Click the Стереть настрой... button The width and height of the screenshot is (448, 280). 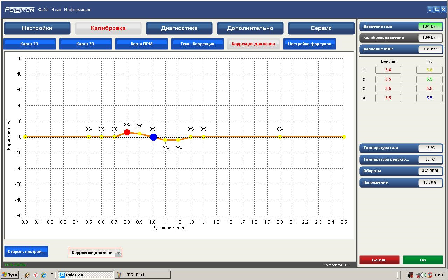click(26, 252)
